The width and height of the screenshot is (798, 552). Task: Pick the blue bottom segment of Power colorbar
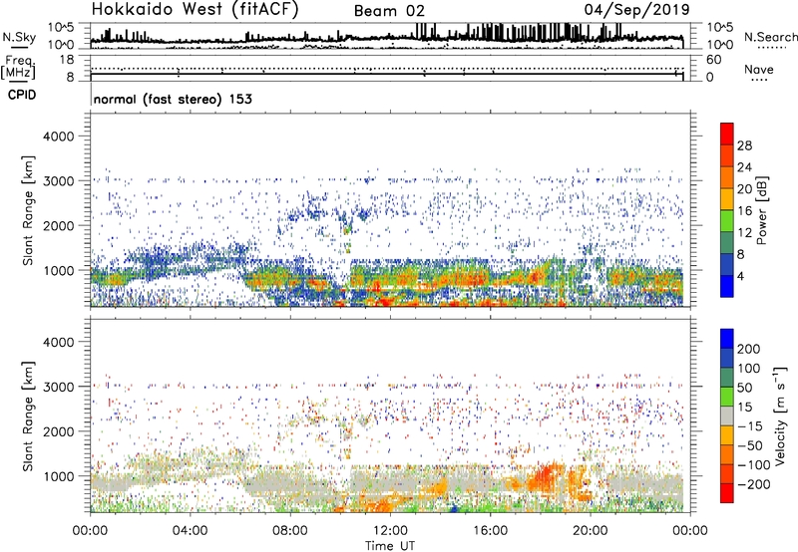[727, 286]
